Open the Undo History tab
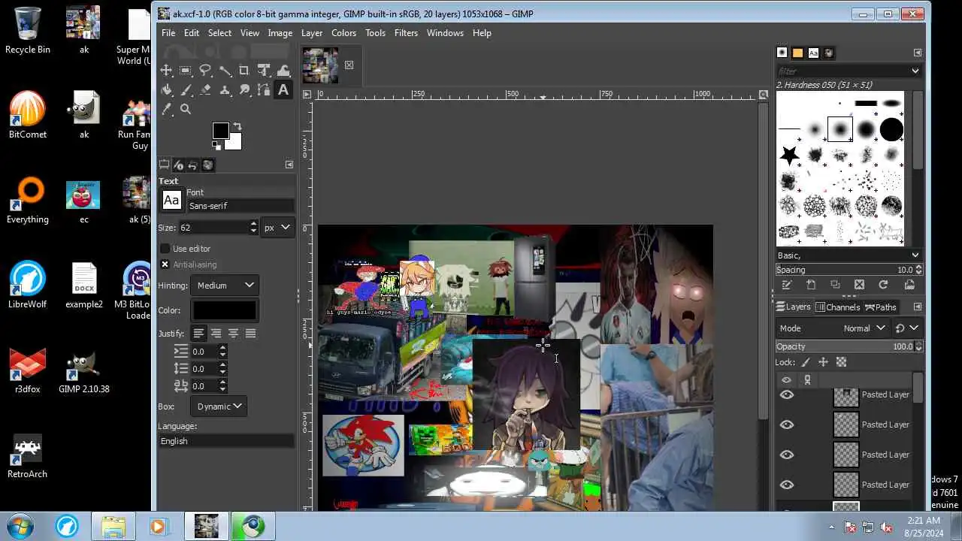This screenshot has width=962, height=541. [x=193, y=165]
